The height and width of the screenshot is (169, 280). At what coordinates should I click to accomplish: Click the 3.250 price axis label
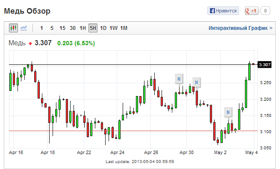coord(265,83)
